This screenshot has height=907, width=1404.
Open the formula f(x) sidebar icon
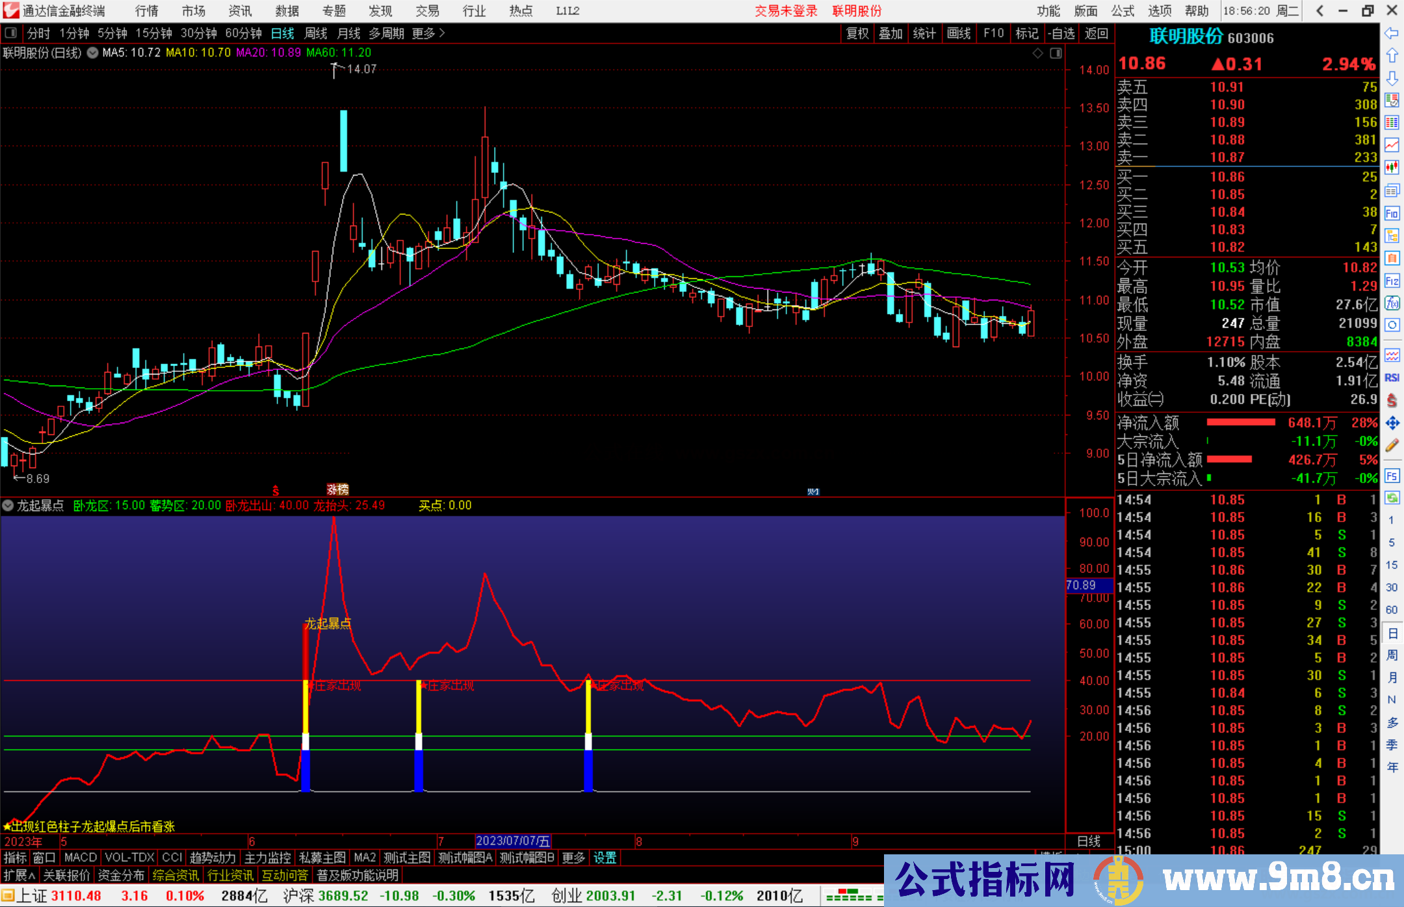tap(1392, 303)
